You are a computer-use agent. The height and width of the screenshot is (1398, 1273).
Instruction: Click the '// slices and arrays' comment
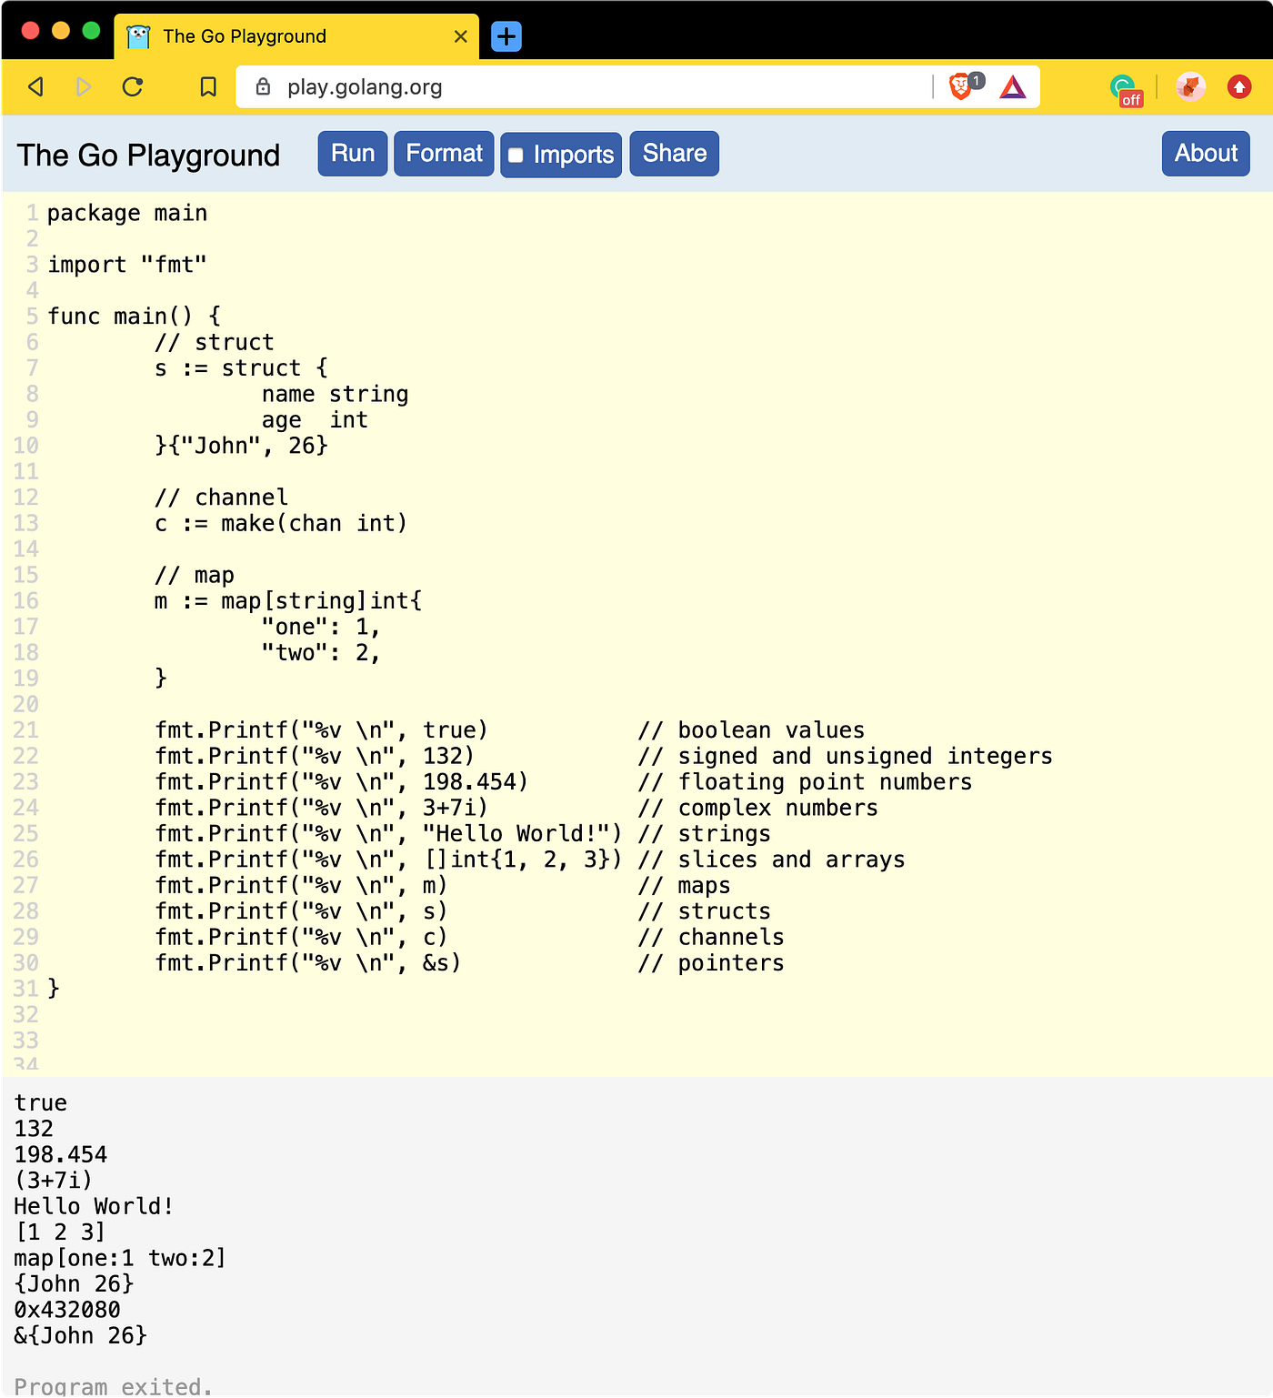(771, 860)
